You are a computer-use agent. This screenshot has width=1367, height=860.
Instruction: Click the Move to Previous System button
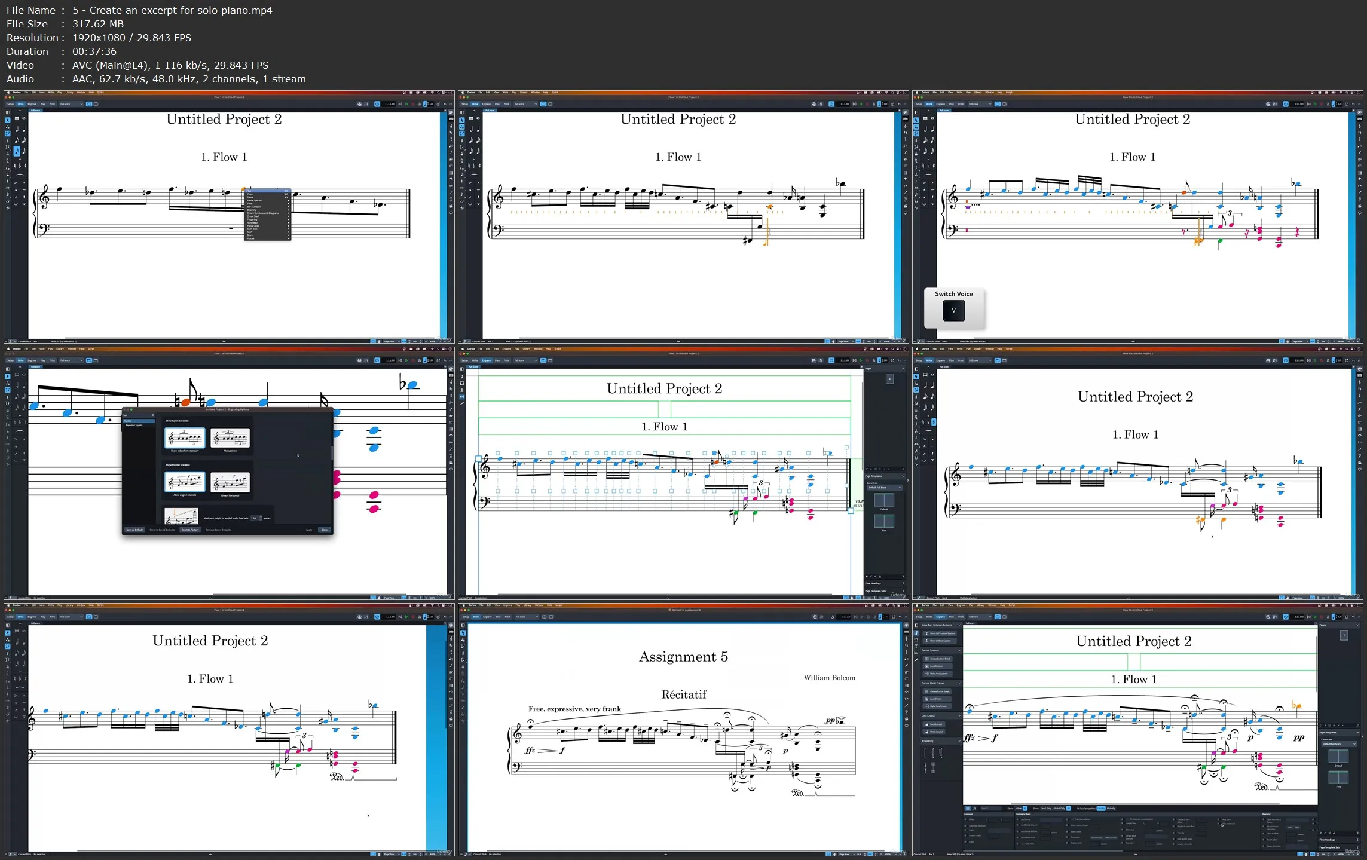pyautogui.click(x=940, y=633)
